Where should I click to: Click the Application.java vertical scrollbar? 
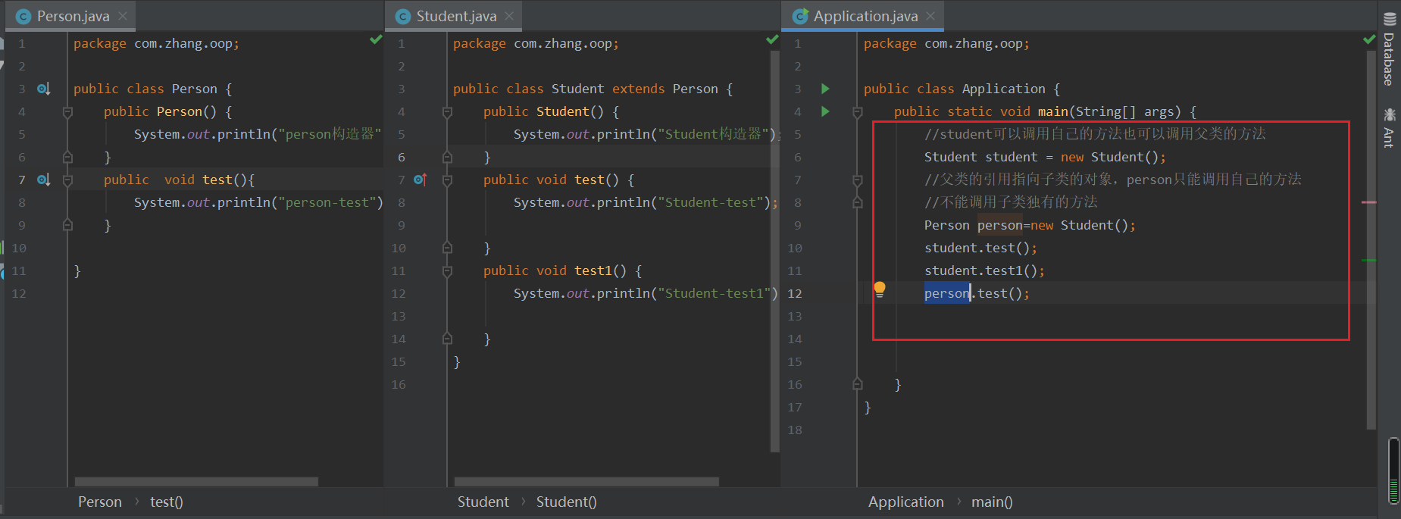click(1371, 240)
